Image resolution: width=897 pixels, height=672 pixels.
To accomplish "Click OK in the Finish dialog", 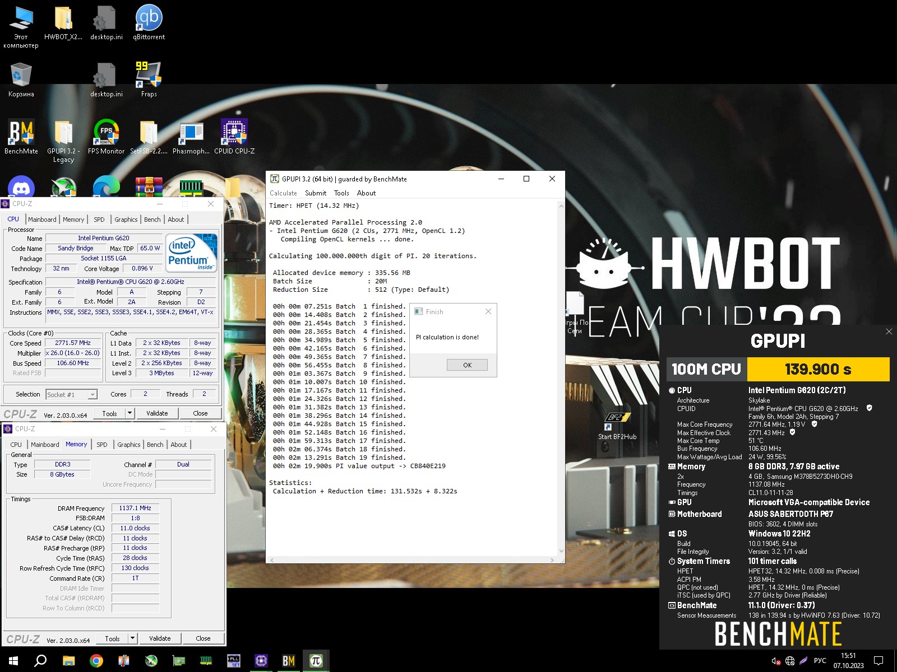I will point(467,365).
